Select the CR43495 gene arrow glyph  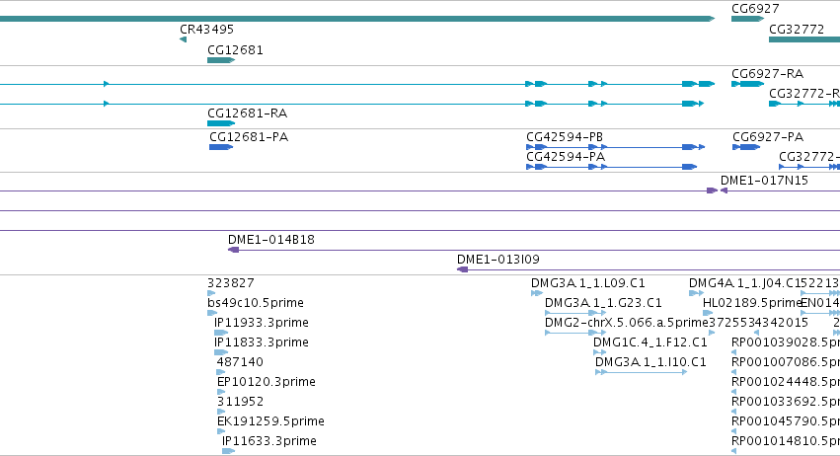(x=184, y=39)
